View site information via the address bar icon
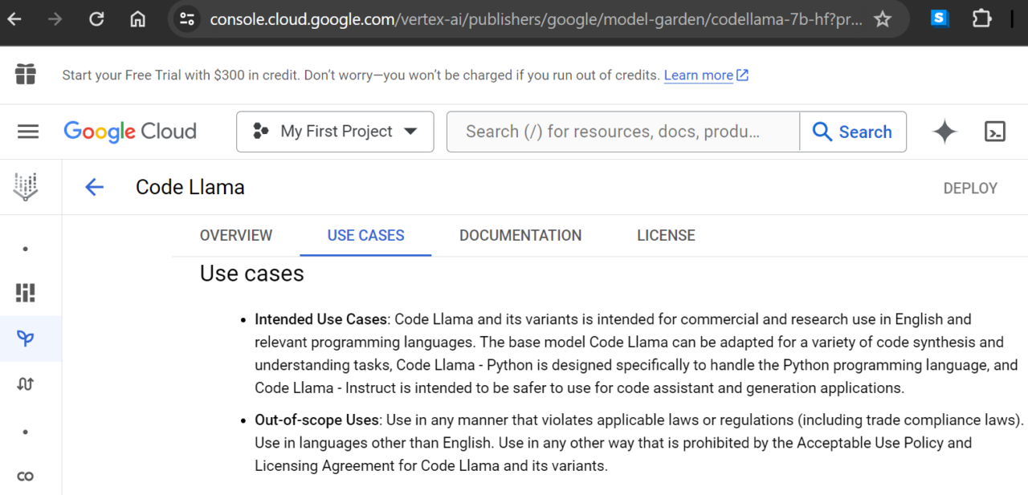 click(x=187, y=18)
